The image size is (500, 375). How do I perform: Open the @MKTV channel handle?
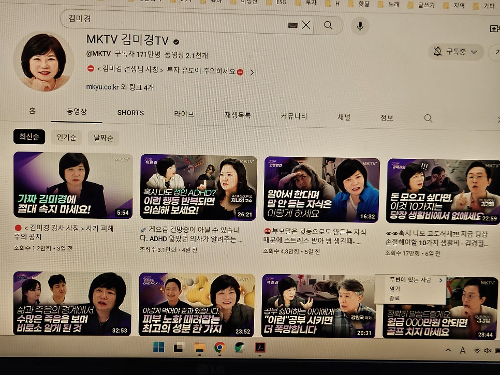[x=98, y=53]
